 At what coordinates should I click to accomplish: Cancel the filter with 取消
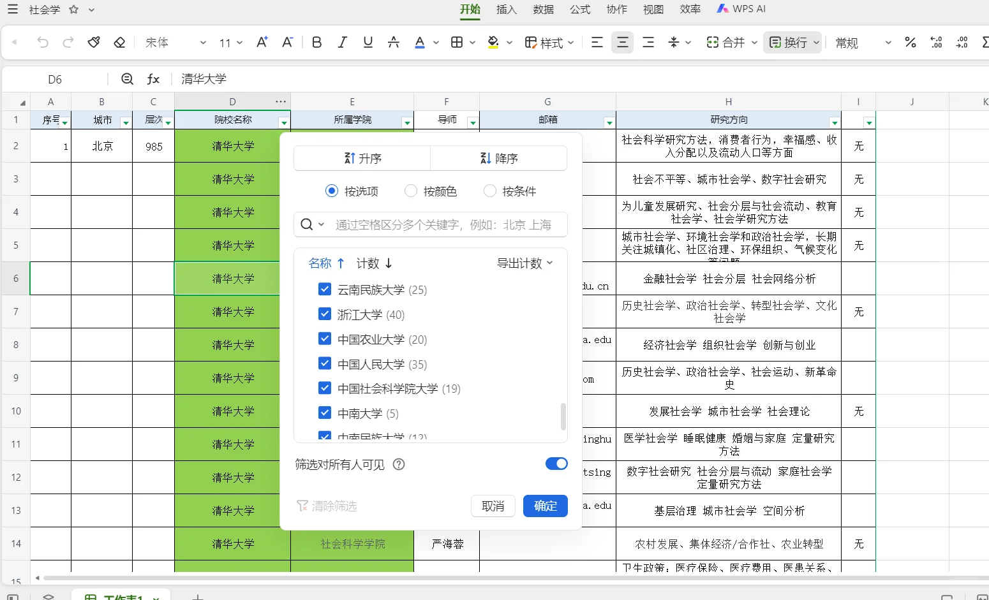click(x=493, y=506)
